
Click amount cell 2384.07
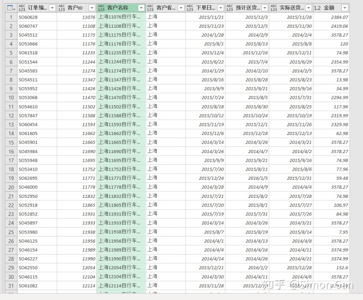331,17
